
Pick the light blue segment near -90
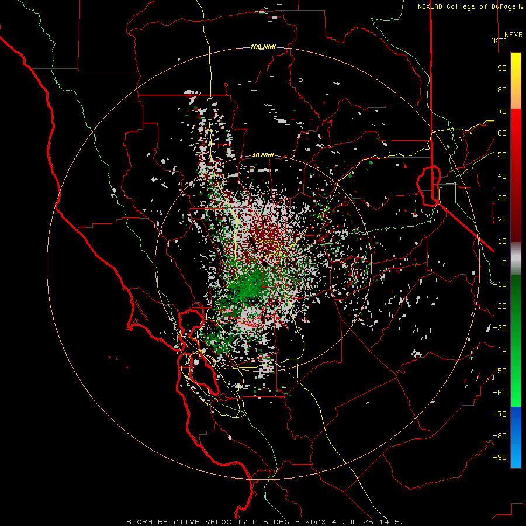(x=516, y=458)
